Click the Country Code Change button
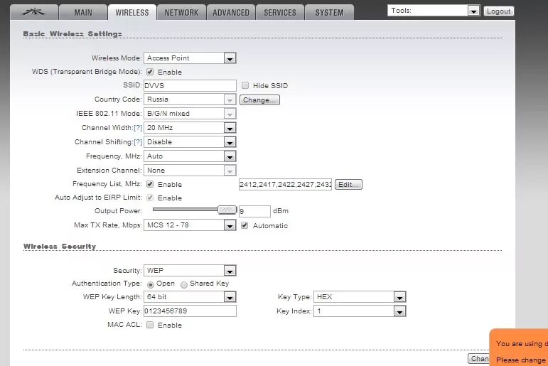This screenshot has height=366, width=548. [x=259, y=100]
